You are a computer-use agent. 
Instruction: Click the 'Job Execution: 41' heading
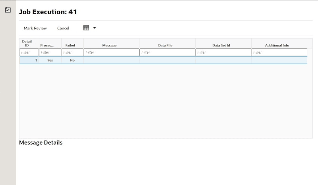(48, 12)
